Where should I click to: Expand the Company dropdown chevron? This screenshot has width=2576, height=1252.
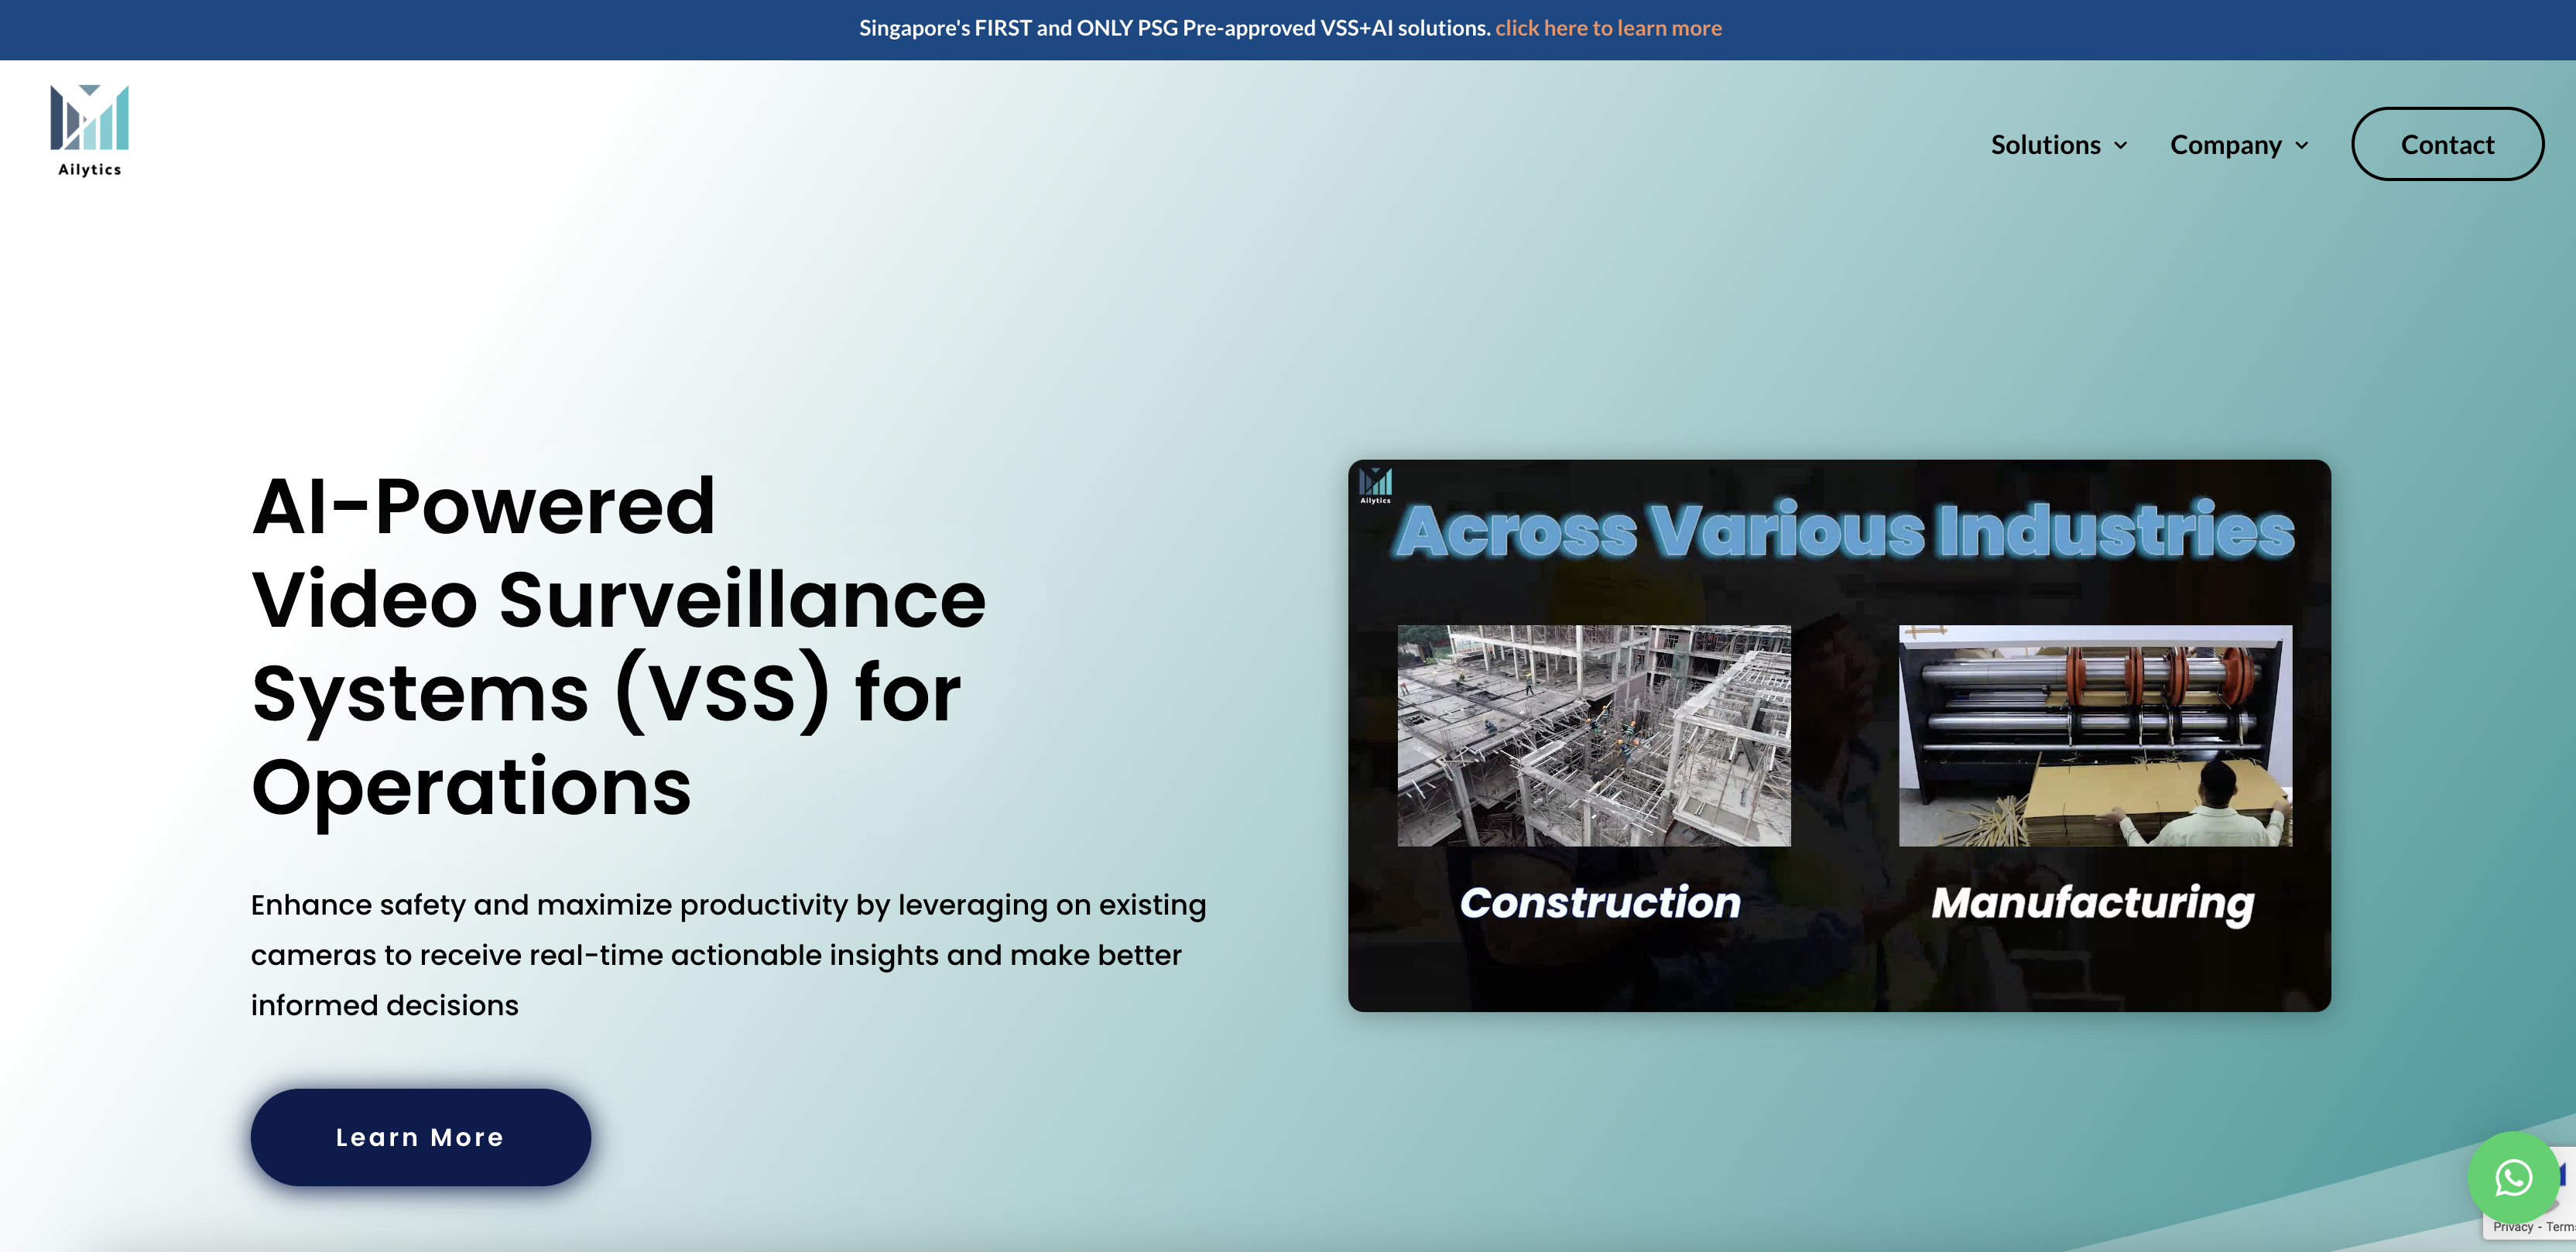(x=2302, y=146)
